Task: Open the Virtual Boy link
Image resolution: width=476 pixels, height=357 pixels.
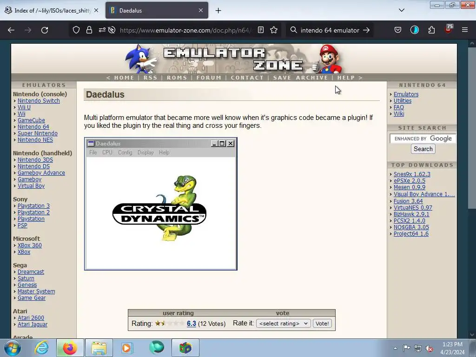Action: point(31,186)
